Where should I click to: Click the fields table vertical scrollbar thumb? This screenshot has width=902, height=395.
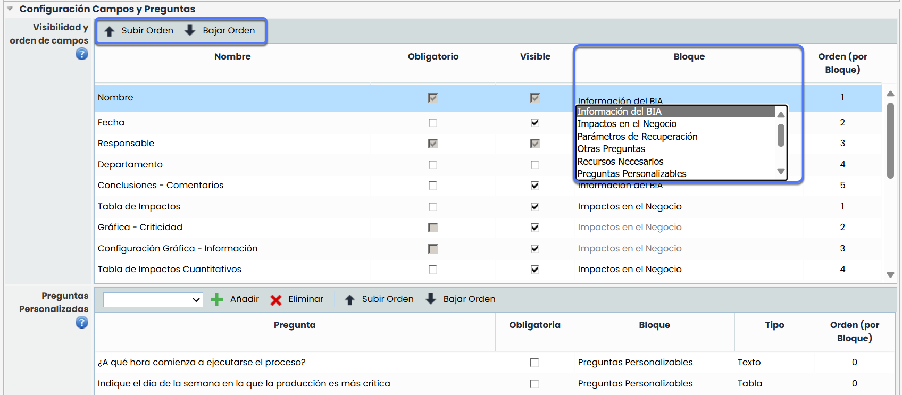click(x=890, y=141)
